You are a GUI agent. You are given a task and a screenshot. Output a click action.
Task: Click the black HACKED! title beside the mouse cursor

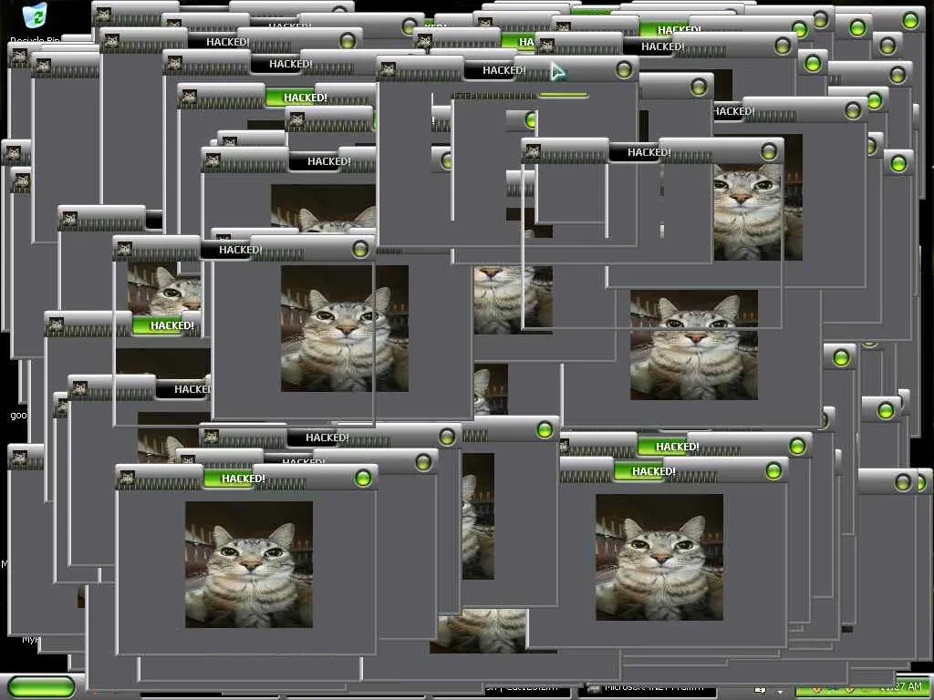[503, 70]
